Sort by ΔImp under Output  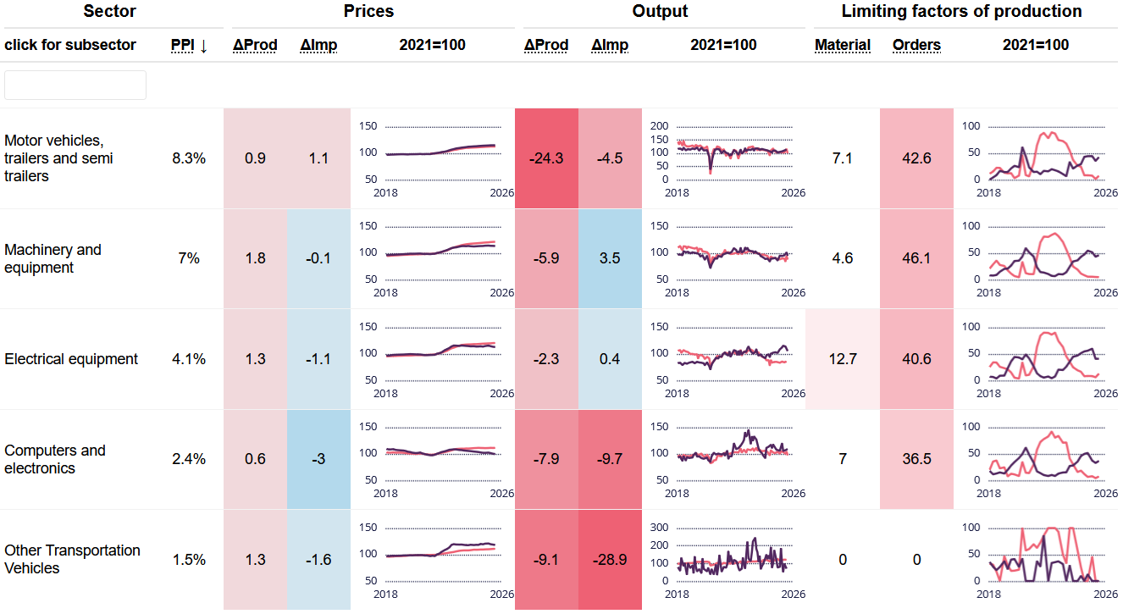610,46
